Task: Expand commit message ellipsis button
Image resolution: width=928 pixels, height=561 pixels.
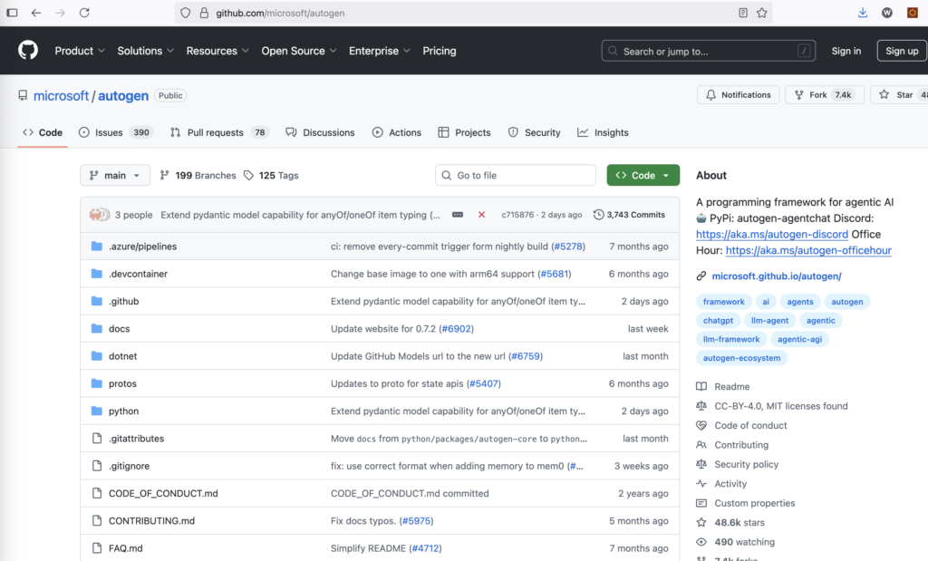Action: tap(458, 215)
